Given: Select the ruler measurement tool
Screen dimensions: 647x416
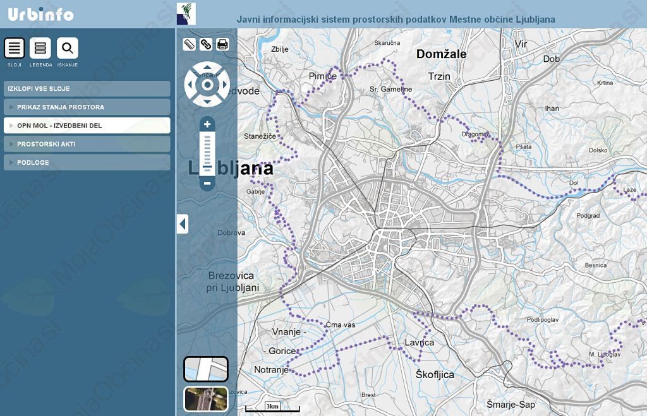Looking at the screenshot, I should pyautogui.click(x=189, y=44).
